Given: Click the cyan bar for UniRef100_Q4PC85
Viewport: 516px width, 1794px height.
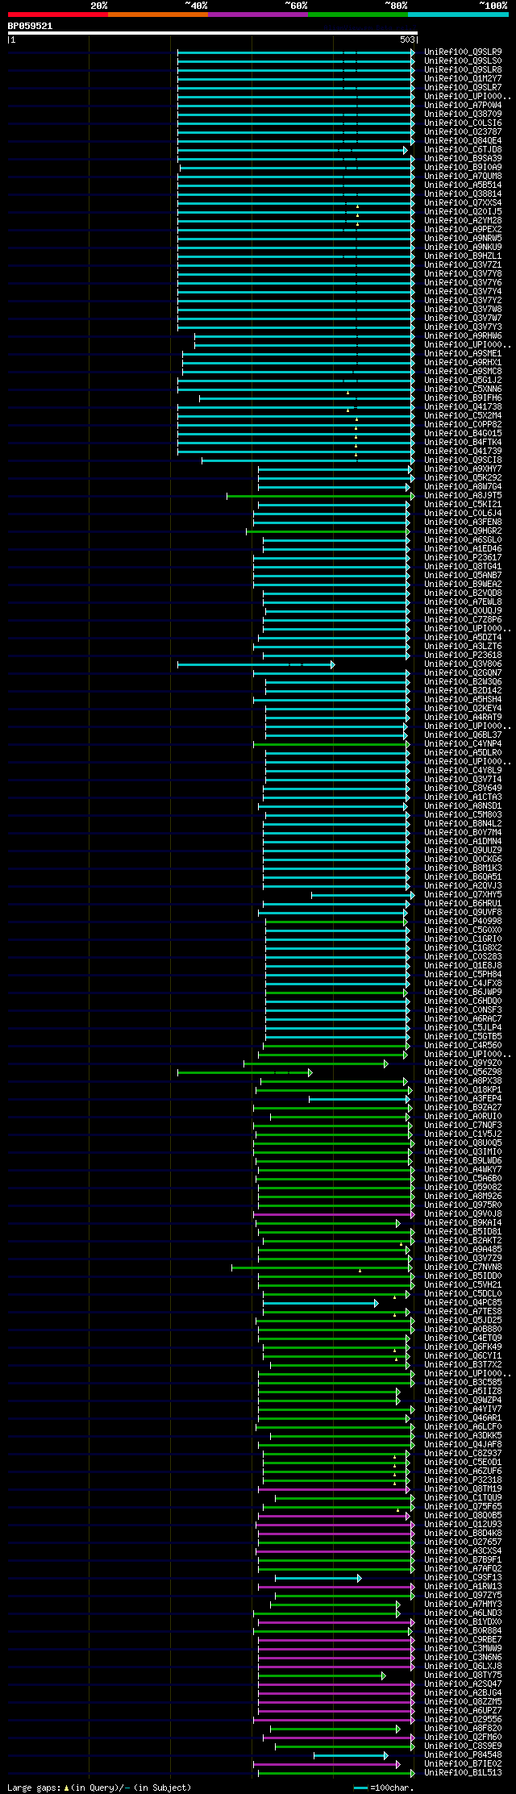Looking at the screenshot, I should (x=320, y=1303).
